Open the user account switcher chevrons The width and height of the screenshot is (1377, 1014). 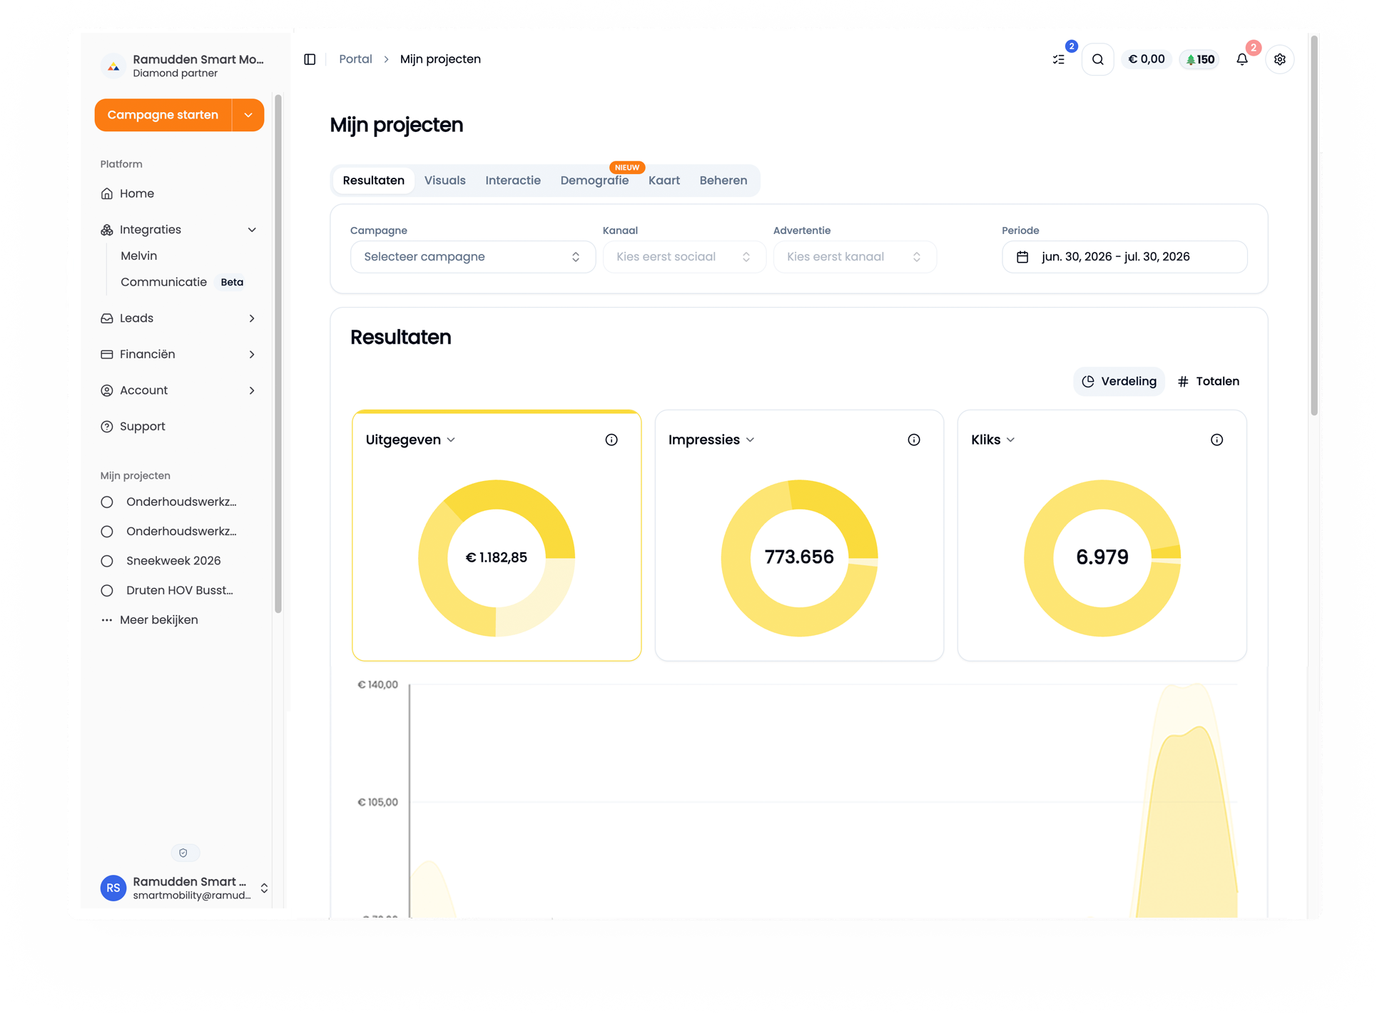[x=264, y=888]
